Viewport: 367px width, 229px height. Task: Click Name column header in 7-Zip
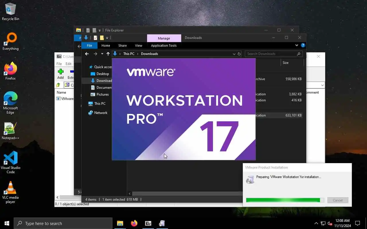tap(61, 92)
